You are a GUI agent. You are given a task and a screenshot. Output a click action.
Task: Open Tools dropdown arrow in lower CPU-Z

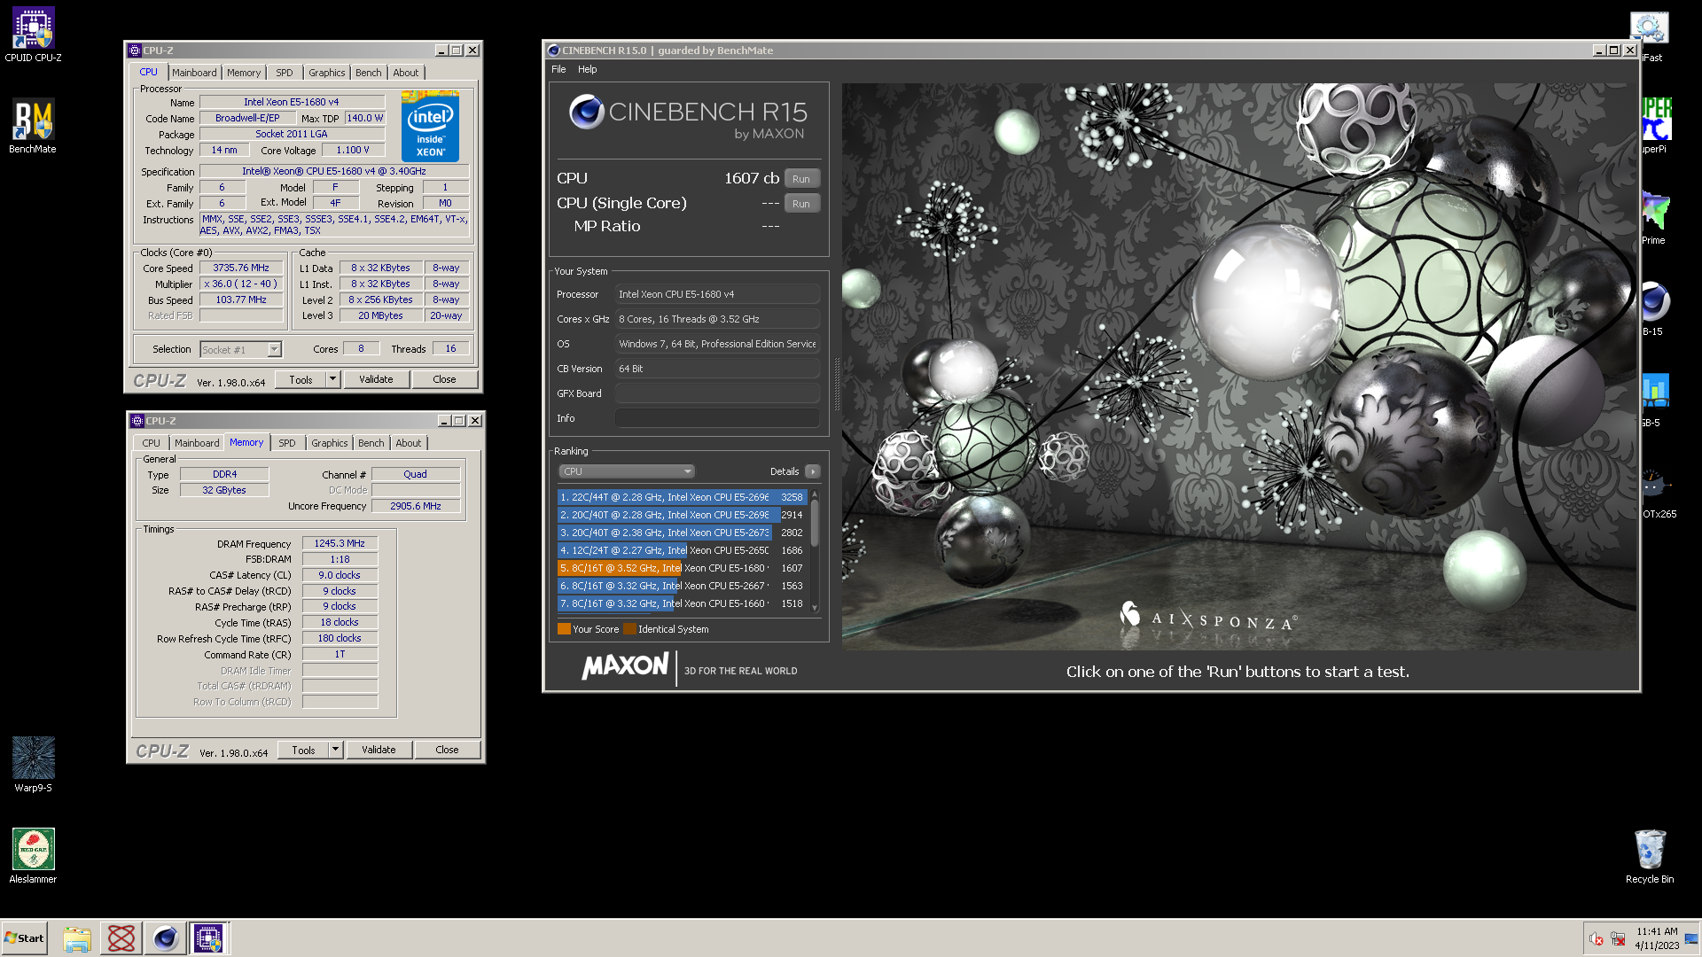pyautogui.click(x=336, y=750)
